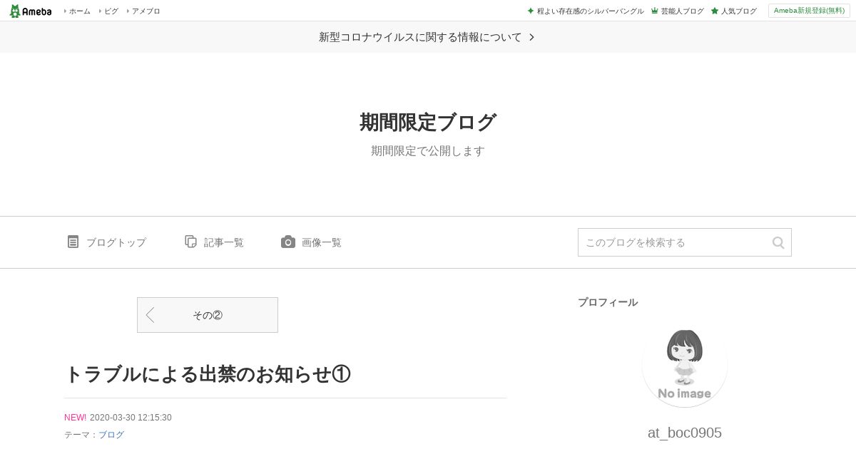Viewport: 856px width, 449px height.
Task: Click the 画像一覧 camera icon
Action: (287, 242)
